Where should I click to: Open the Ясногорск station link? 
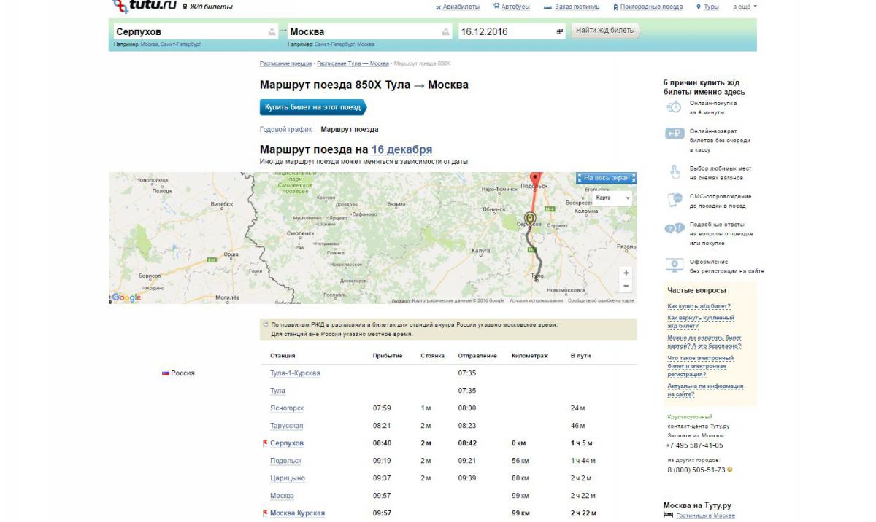tap(287, 408)
